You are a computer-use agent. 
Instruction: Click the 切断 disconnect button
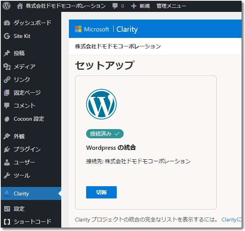tap(101, 192)
